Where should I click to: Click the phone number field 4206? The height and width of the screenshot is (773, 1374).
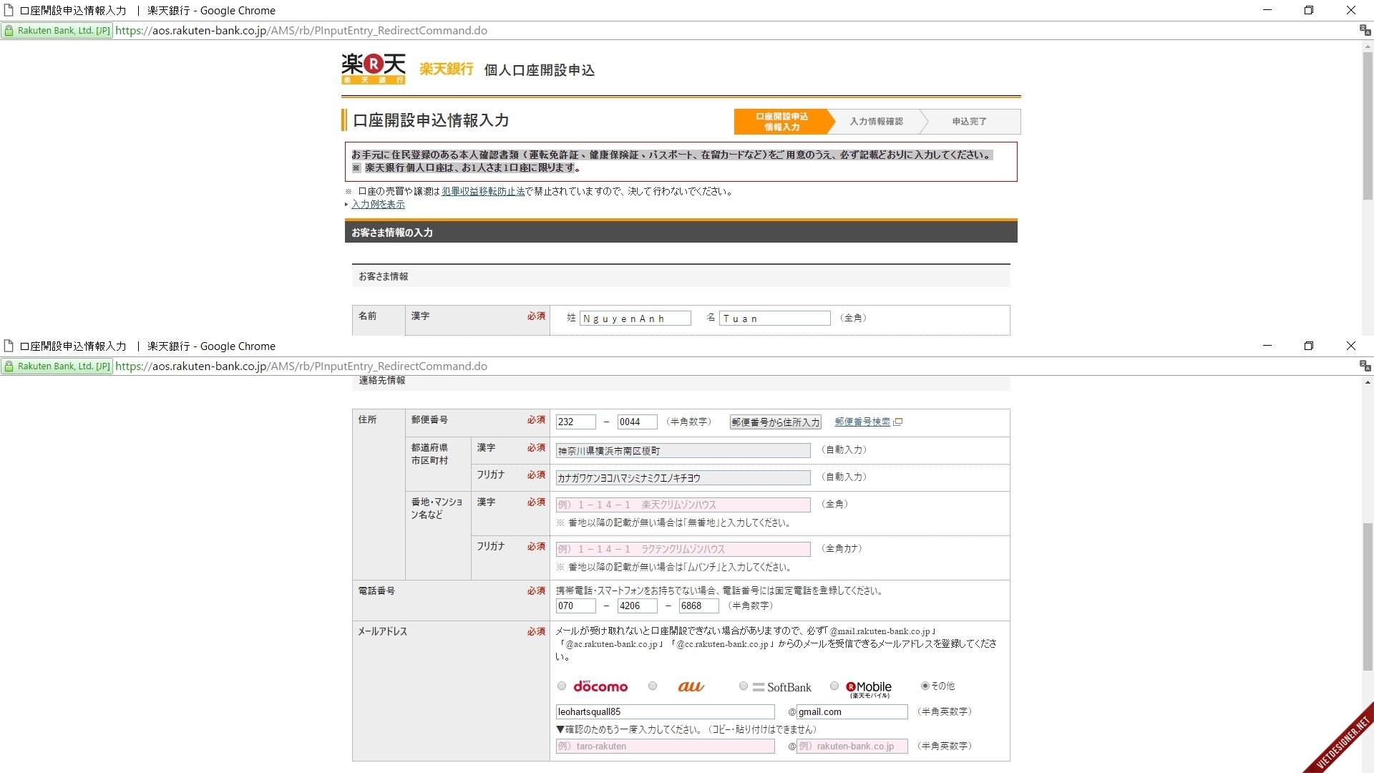[x=638, y=606]
